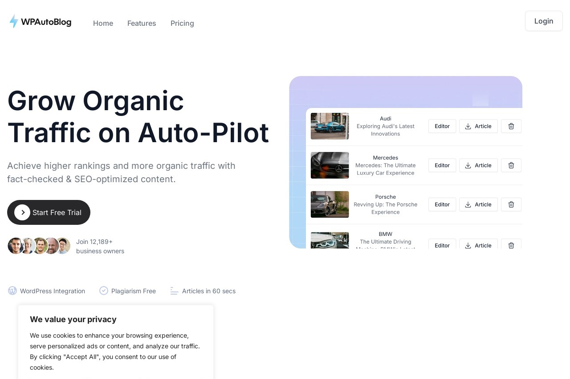Download Article for the BMW row
Viewport: 570px width, 379px height.
[478, 244]
